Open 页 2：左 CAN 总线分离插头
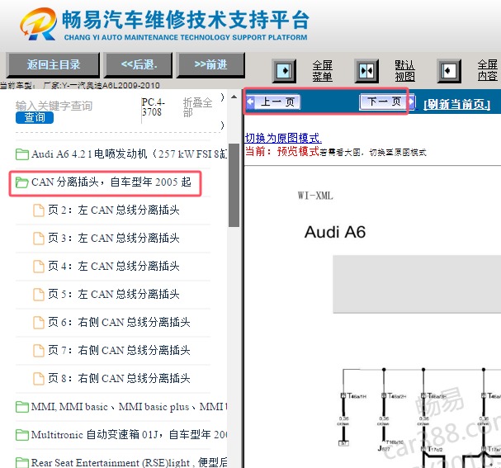This screenshot has height=468, width=501. tap(114, 210)
